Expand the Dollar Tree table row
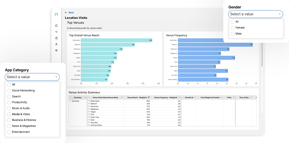 tap(89, 117)
